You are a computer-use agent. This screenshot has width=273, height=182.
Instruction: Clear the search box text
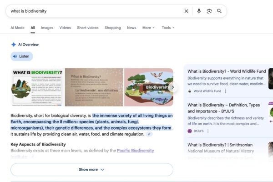click(x=186, y=11)
